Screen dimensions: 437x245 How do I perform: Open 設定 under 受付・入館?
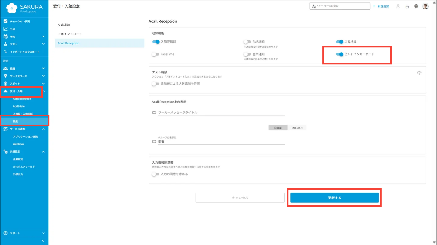(x=24, y=121)
